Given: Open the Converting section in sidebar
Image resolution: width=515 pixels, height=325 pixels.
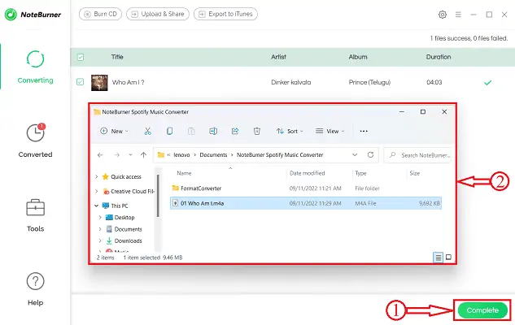Looking at the screenshot, I should (35, 67).
